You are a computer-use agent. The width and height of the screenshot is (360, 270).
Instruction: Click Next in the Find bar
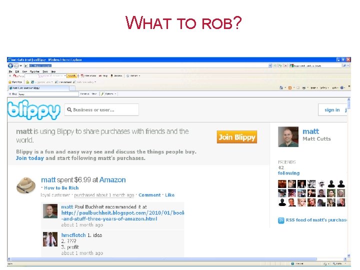[94, 94]
